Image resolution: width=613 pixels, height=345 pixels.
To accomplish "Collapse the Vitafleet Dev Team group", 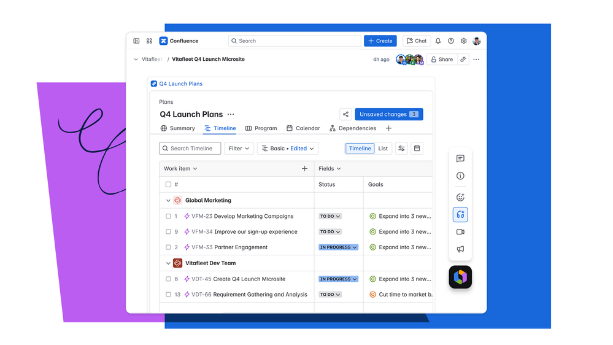I will point(168,263).
